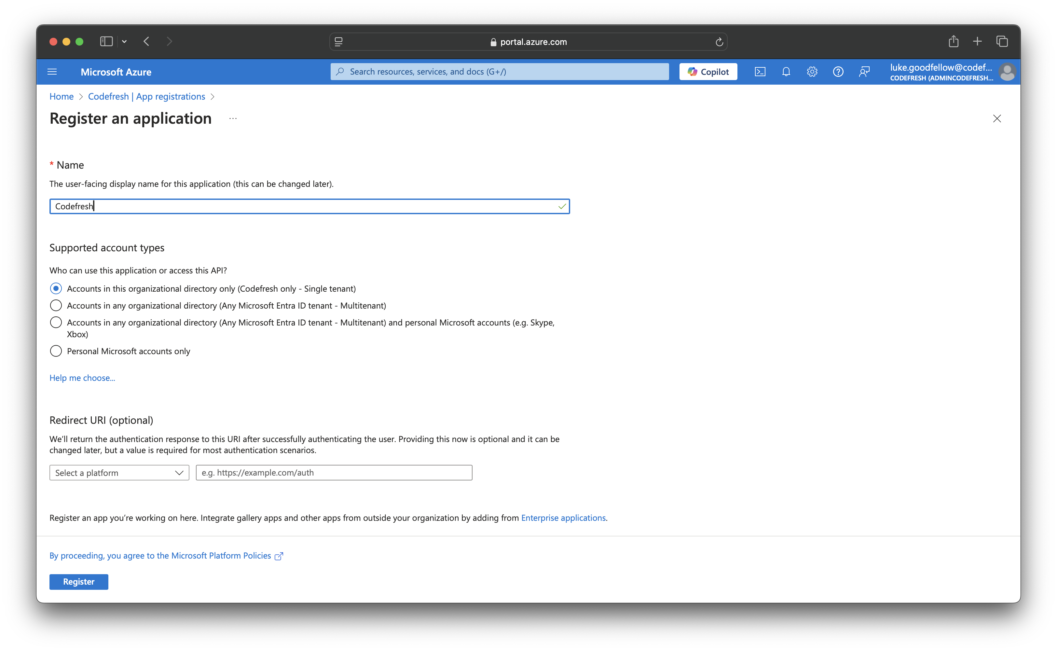Select Personal Microsoft accounts only

[56, 351]
